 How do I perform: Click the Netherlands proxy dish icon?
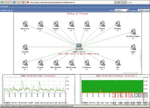(71, 63)
